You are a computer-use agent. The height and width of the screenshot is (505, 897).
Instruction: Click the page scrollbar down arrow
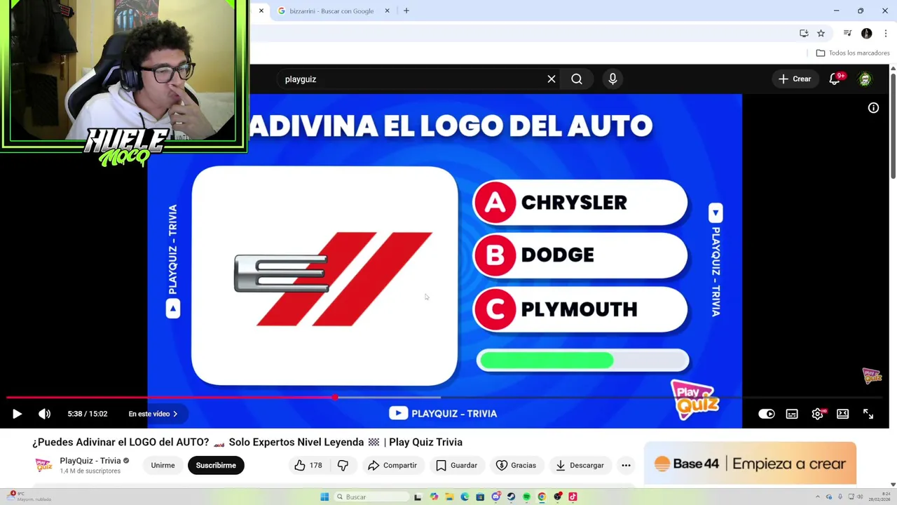tap(893, 484)
